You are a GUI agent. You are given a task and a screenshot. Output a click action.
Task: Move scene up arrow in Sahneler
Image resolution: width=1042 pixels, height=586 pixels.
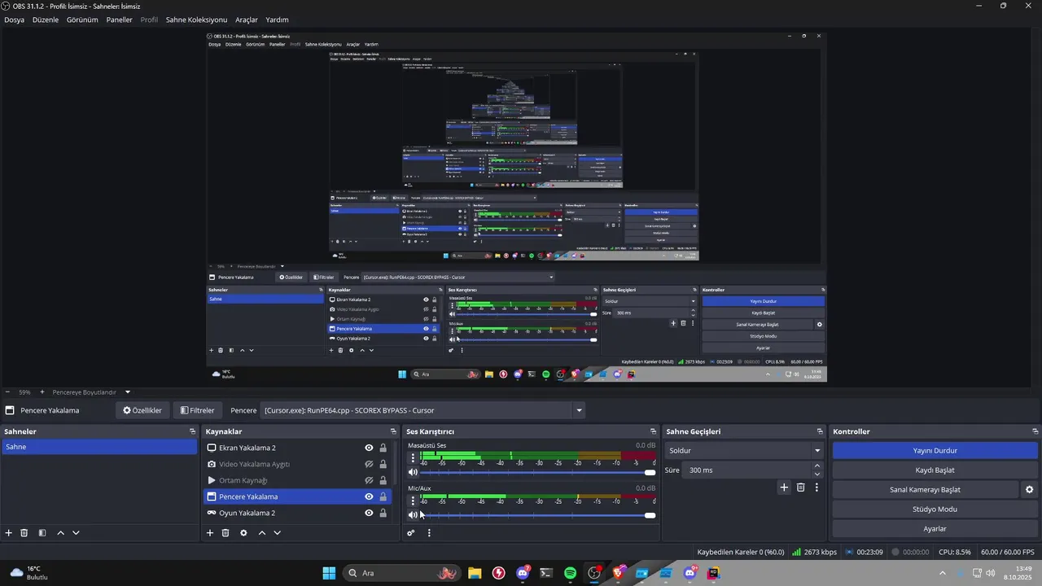click(x=60, y=533)
